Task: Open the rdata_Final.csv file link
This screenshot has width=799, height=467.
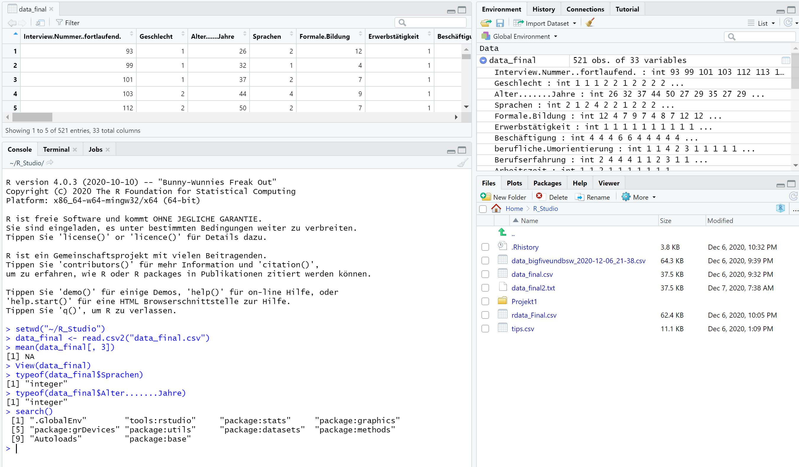Action: tap(534, 315)
